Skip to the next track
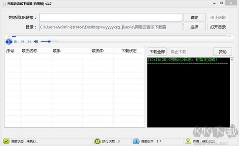 click(29, 41)
